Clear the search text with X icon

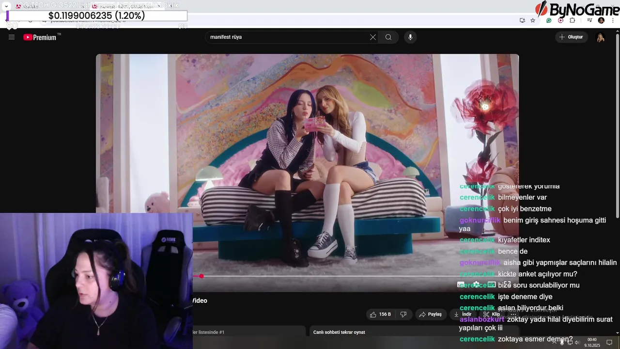[x=373, y=37]
